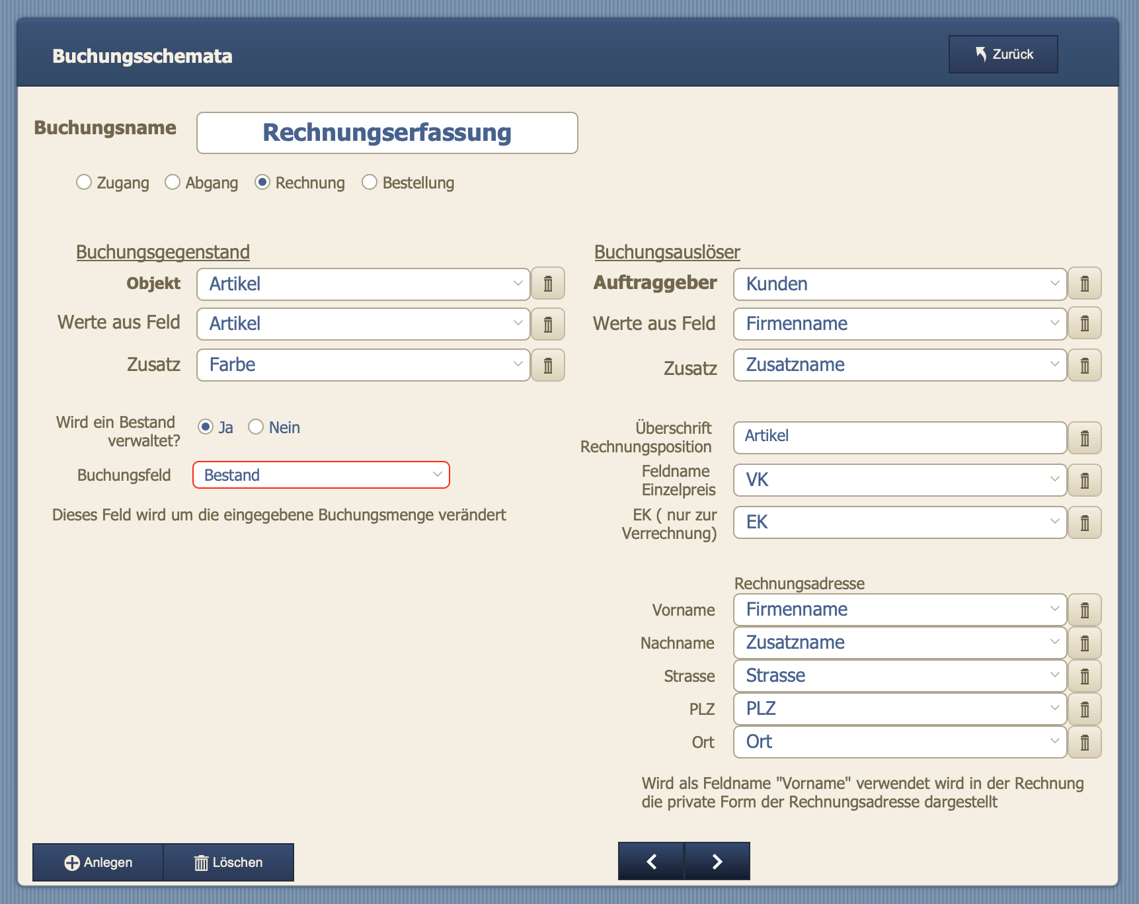
Task: Clear the Strasse address field with trash icon
Action: pyautogui.click(x=1085, y=677)
